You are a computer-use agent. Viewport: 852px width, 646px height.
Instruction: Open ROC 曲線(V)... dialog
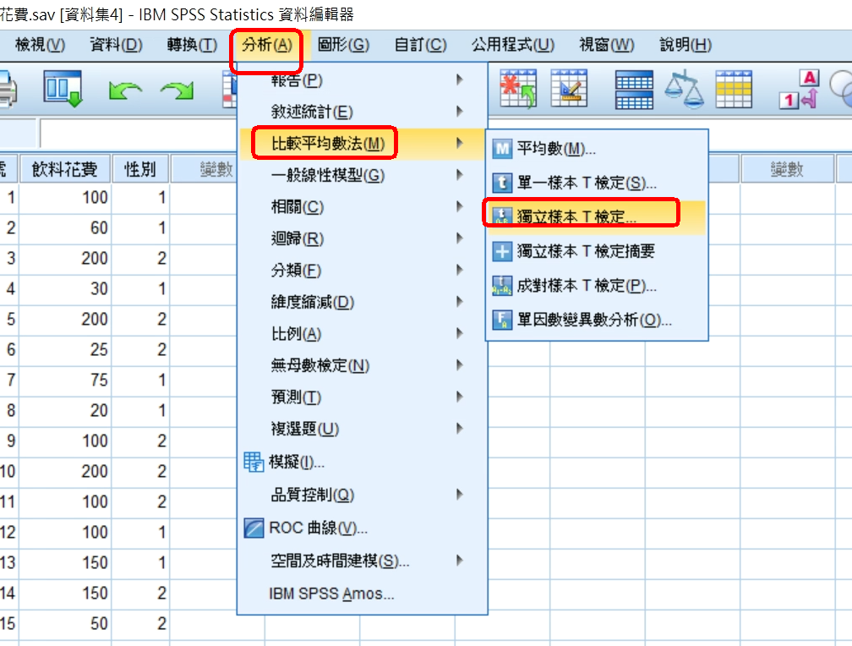pyautogui.click(x=318, y=528)
